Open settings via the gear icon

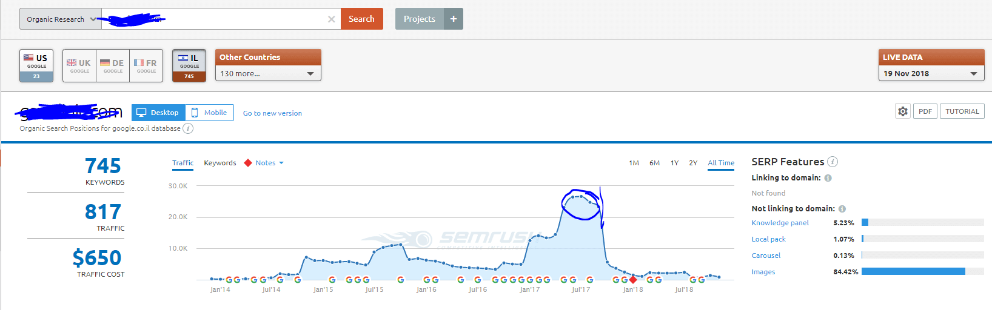tap(903, 111)
